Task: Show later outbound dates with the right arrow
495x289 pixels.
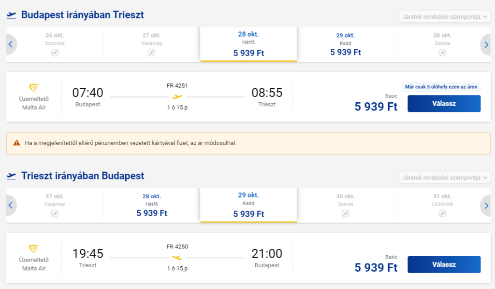Action: tap(486, 45)
